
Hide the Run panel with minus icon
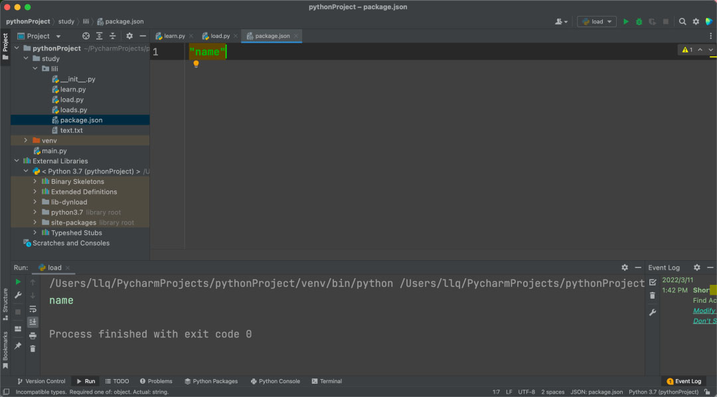[x=638, y=268]
